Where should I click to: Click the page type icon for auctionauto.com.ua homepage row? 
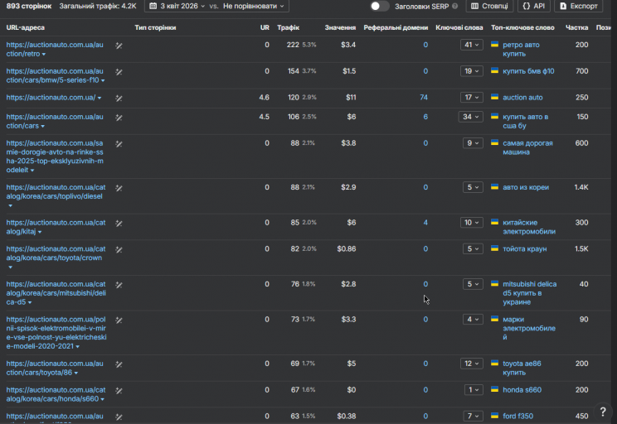coord(119,98)
